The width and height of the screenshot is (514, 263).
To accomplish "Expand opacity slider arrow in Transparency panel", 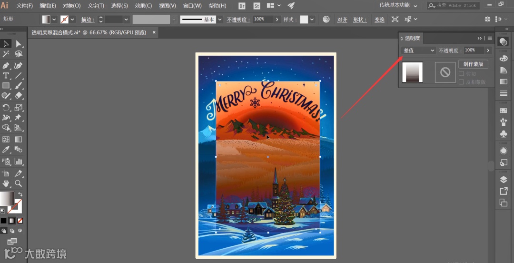I will coord(488,51).
